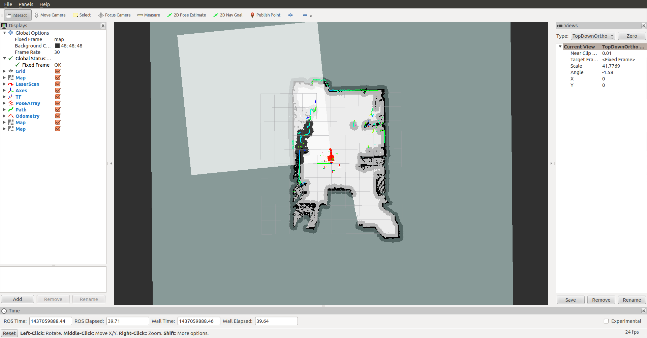
Task: Click the Displays panel monitor icon
Action: (x=4, y=26)
